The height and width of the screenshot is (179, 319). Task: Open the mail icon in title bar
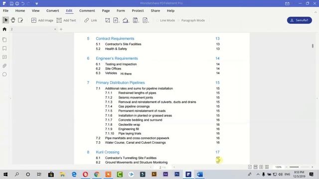coord(287,3)
